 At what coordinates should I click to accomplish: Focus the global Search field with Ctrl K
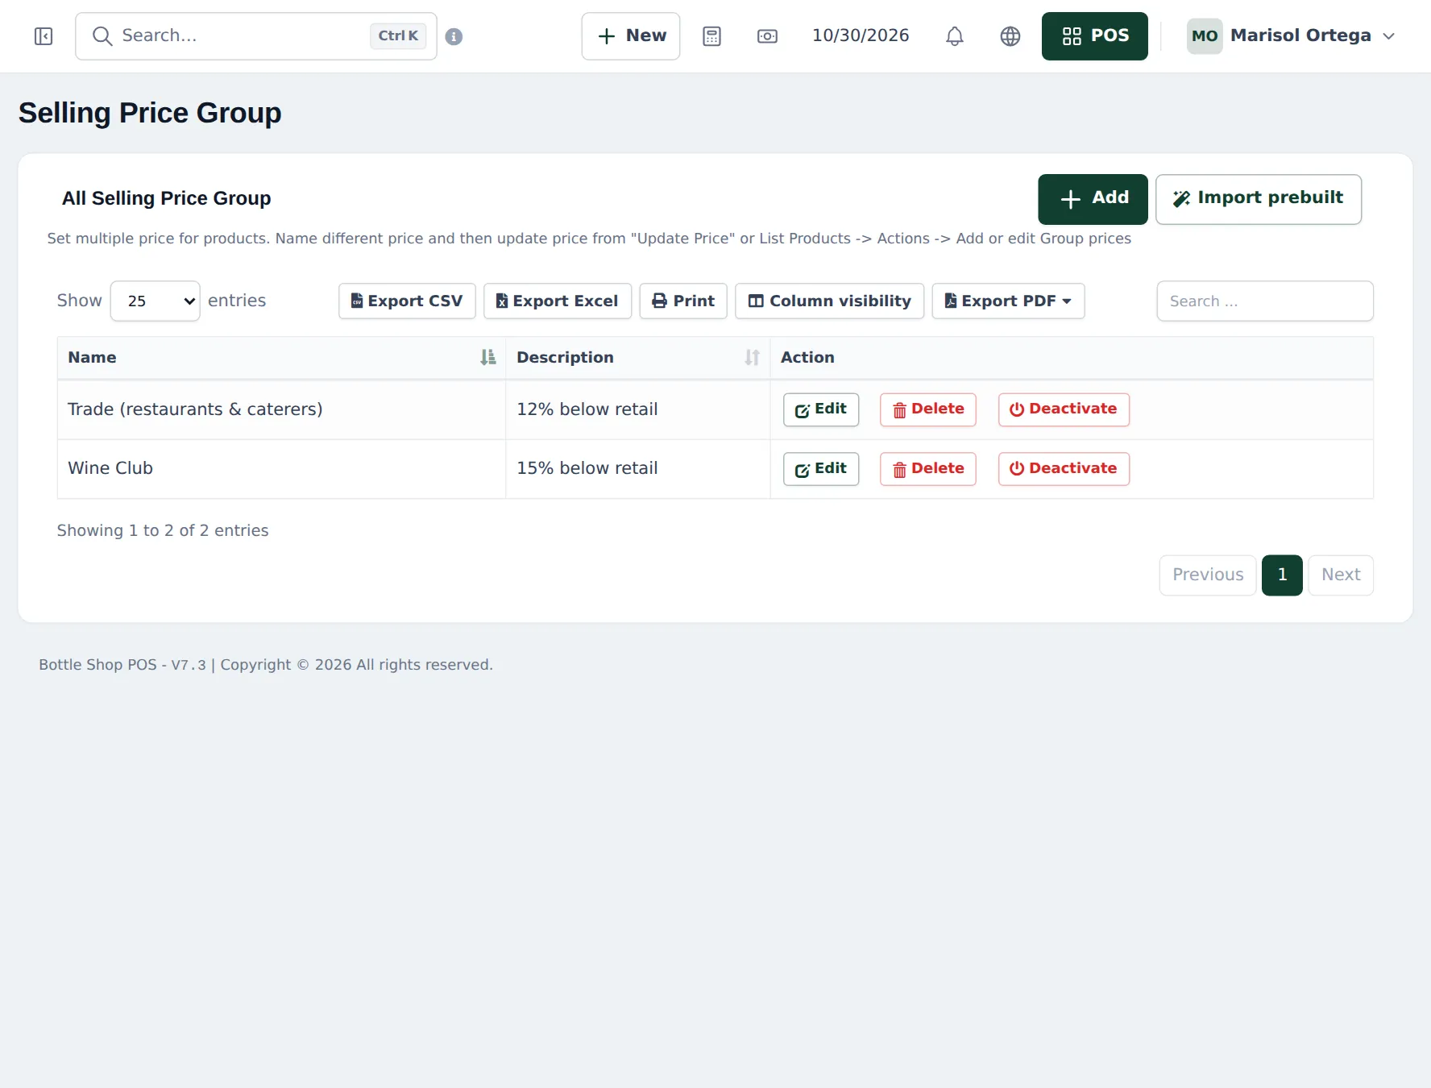[256, 36]
